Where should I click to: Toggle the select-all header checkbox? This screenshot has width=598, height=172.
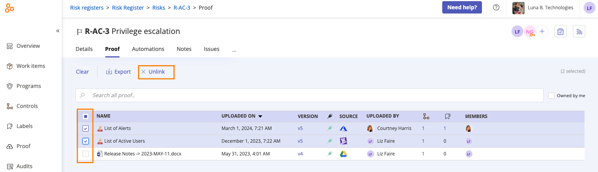click(86, 116)
